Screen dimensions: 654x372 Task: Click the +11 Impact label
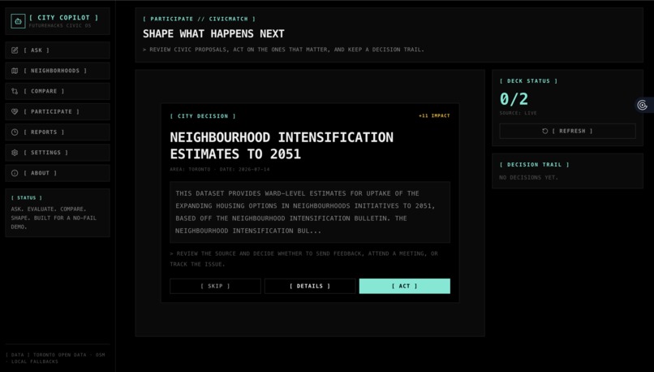(434, 115)
